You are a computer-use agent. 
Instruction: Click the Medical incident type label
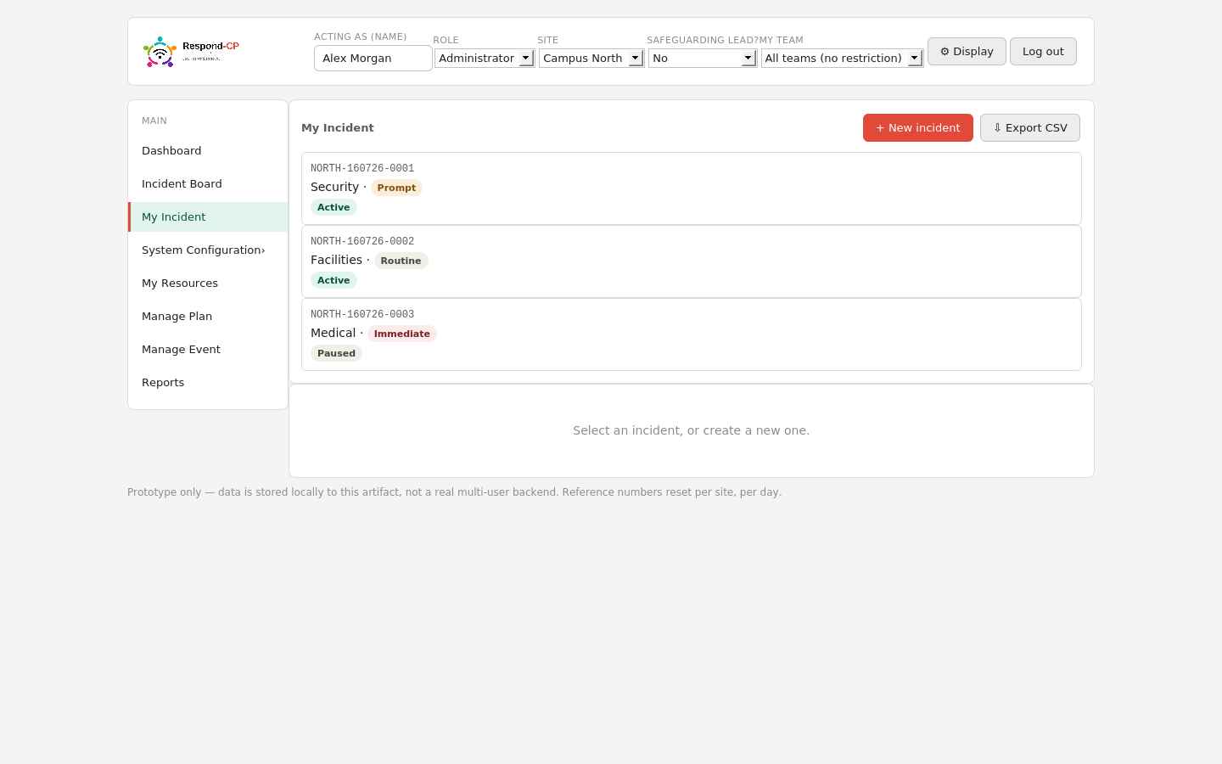(x=333, y=333)
